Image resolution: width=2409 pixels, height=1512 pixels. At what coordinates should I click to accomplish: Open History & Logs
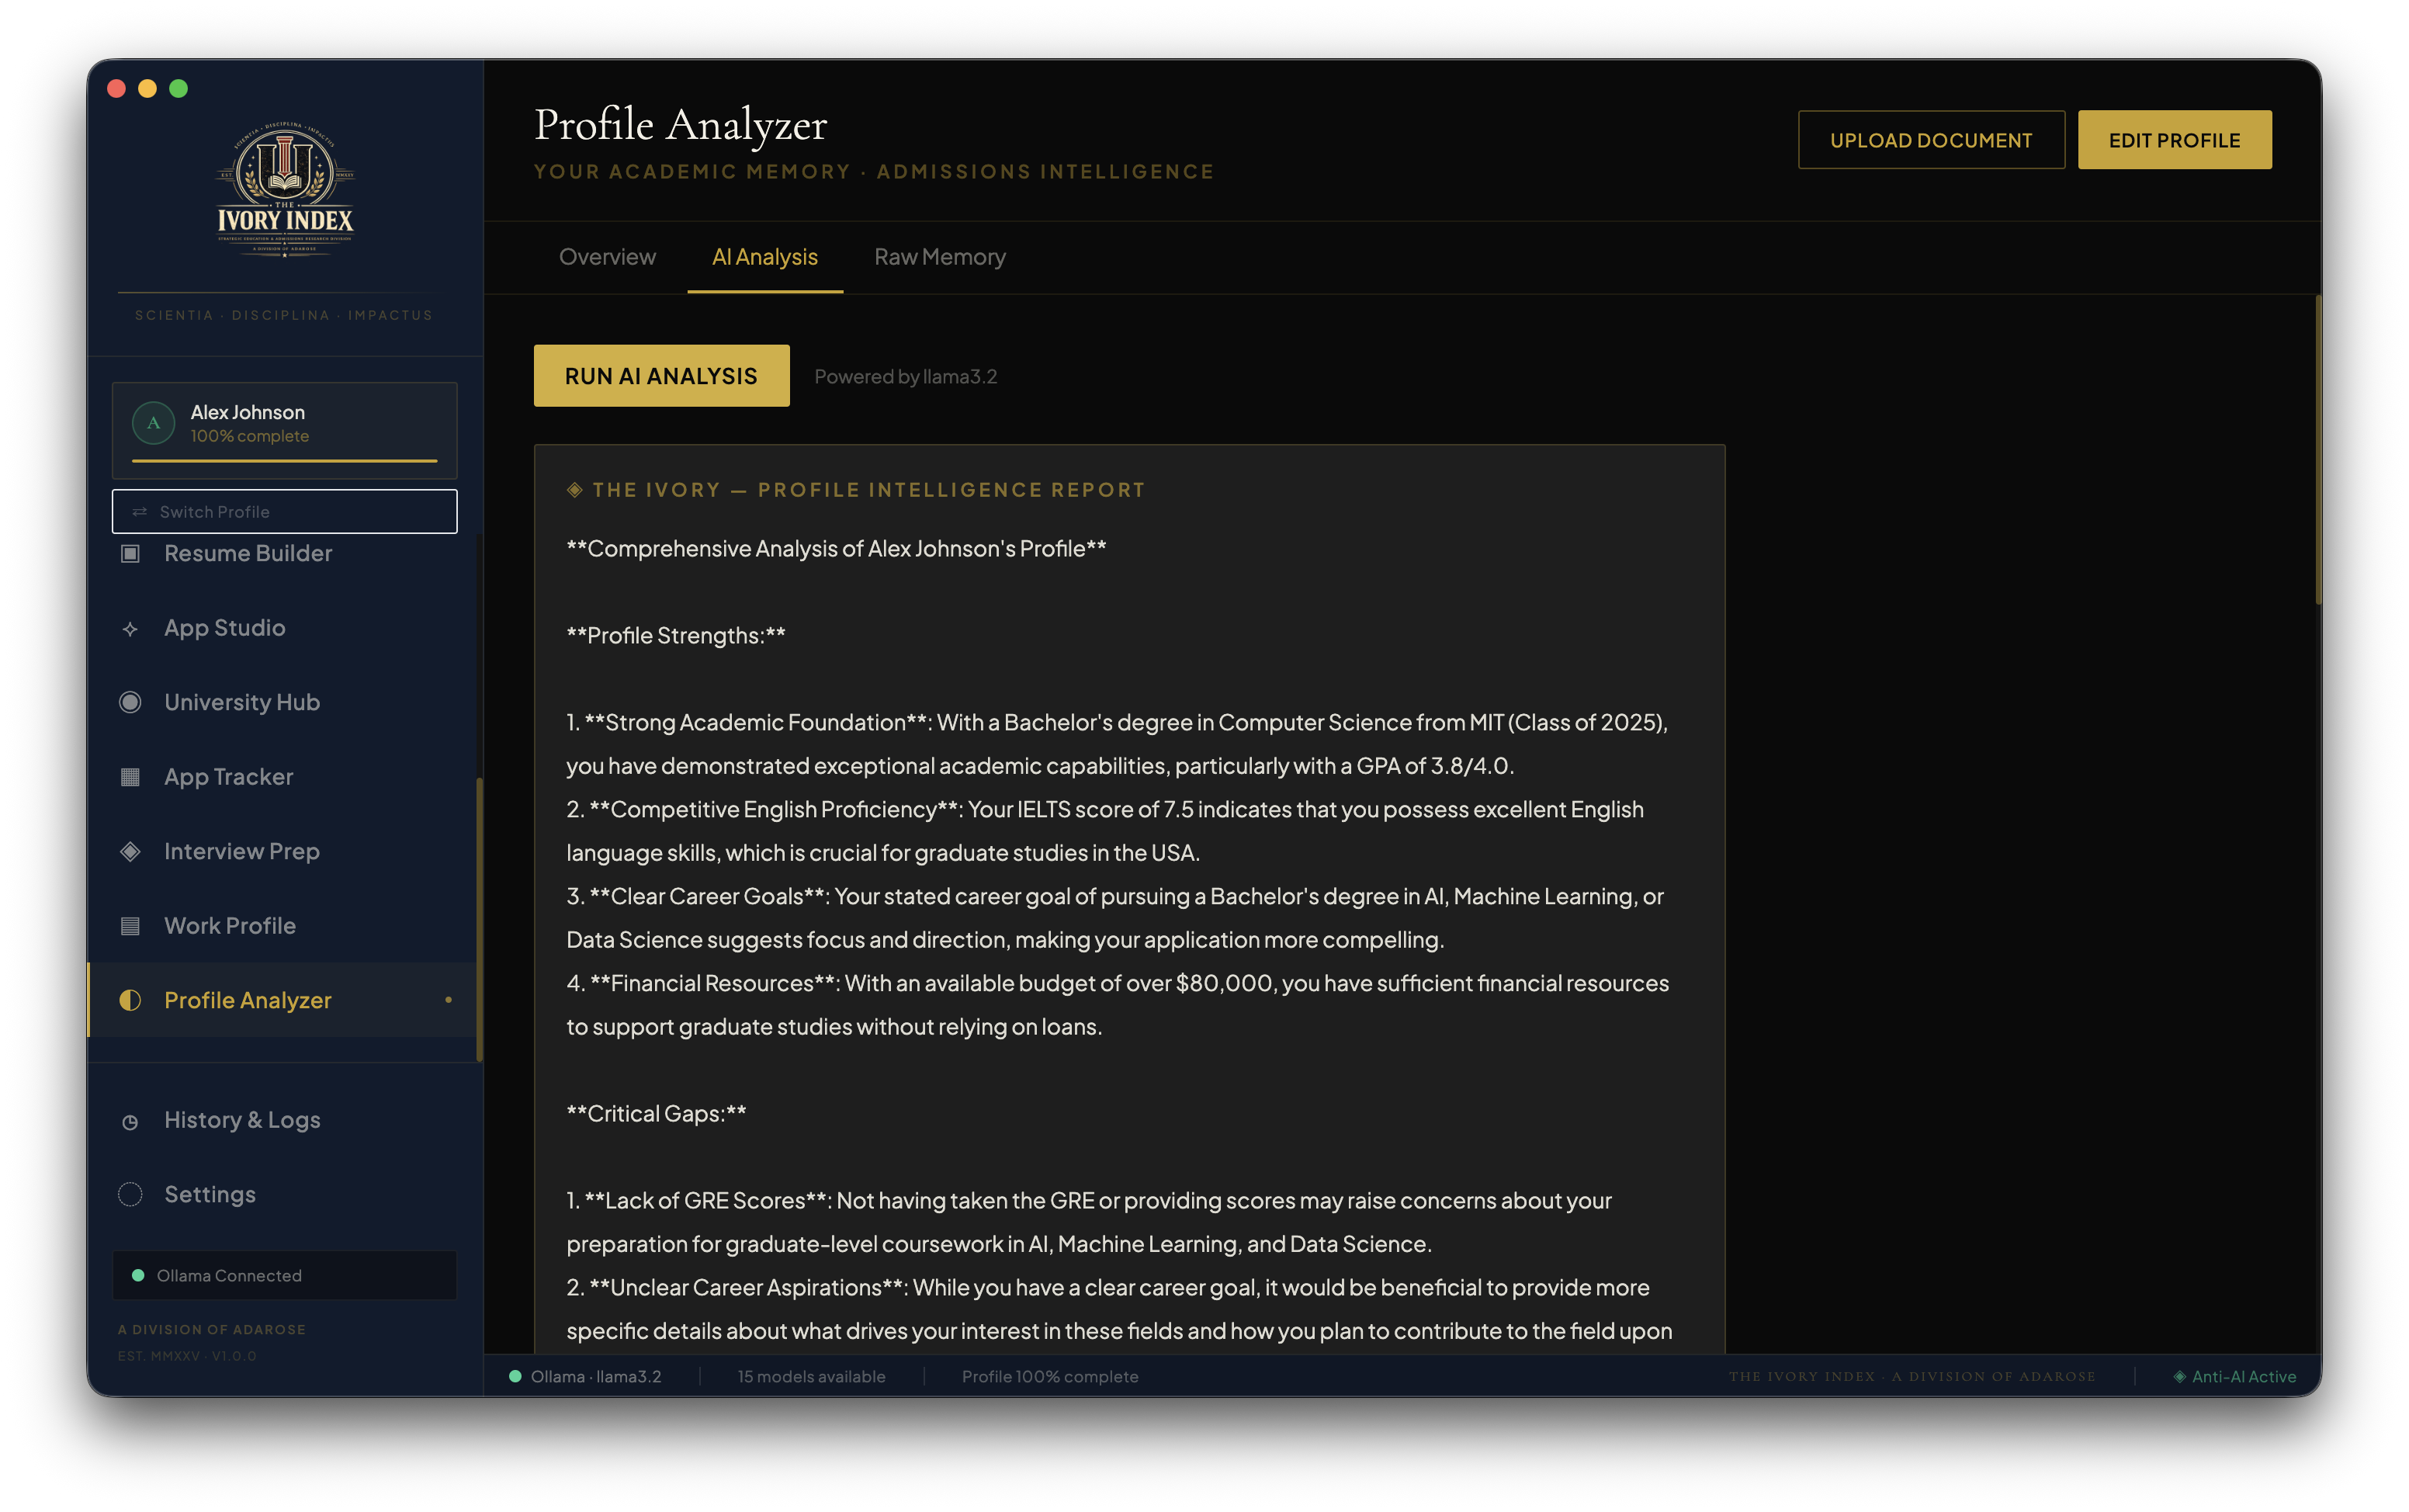(284, 1120)
